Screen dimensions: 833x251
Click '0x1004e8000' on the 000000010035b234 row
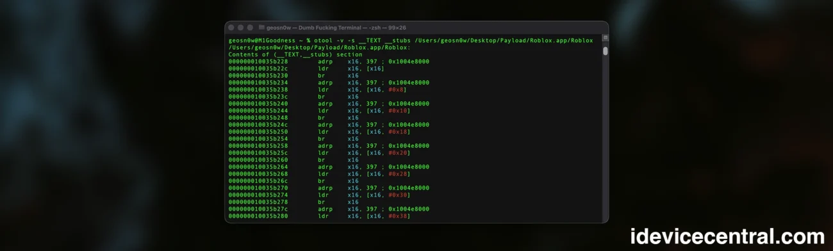click(x=409, y=83)
